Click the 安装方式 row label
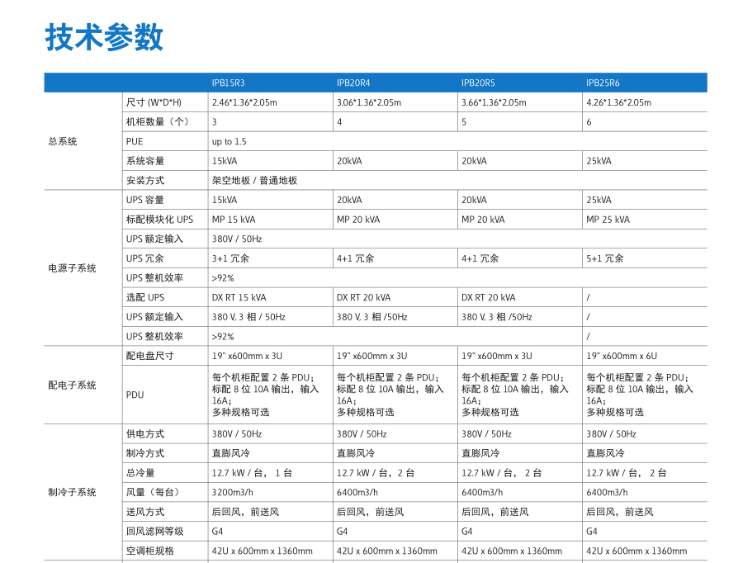This screenshot has width=743, height=563. [145, 180]
